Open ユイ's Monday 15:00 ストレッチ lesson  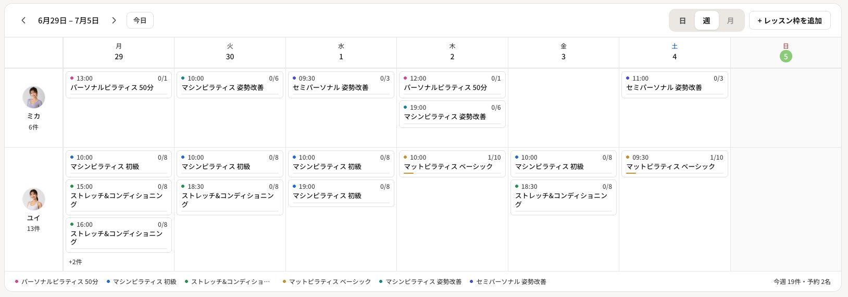119,198
